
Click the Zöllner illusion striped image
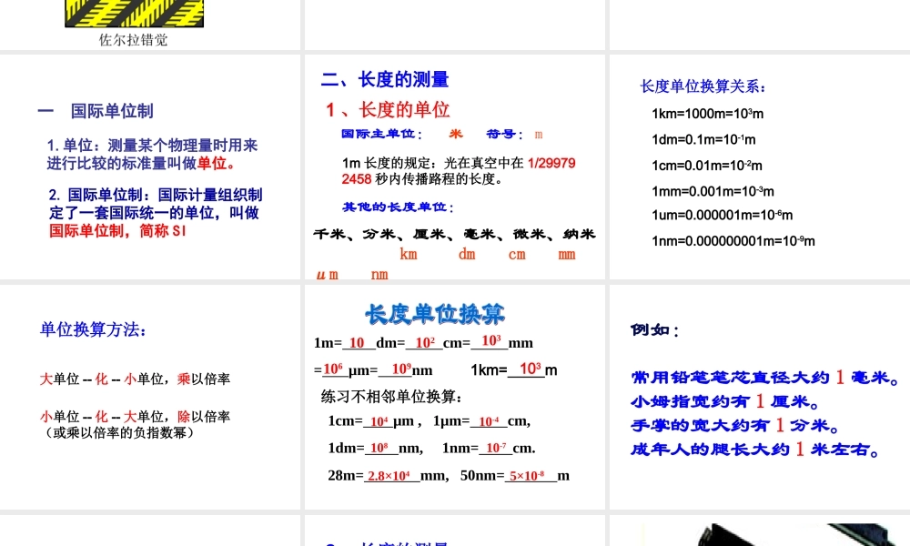[x=133, y=13]
